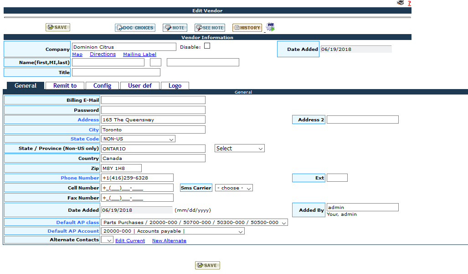Expand the State Code dropdown

[138, 139]
